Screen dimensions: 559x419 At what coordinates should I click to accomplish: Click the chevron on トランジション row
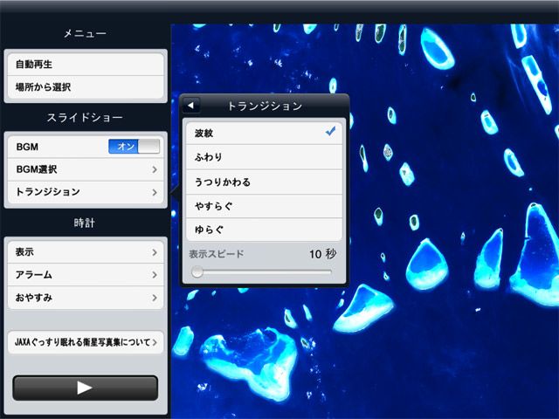click(x=155, y=192)
